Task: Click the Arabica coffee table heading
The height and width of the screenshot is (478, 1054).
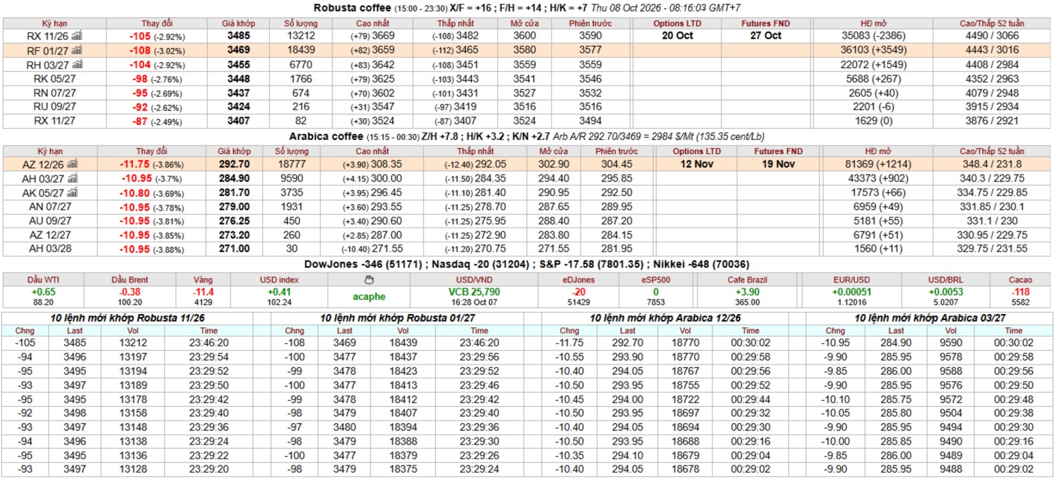Action: pos(326,137)
